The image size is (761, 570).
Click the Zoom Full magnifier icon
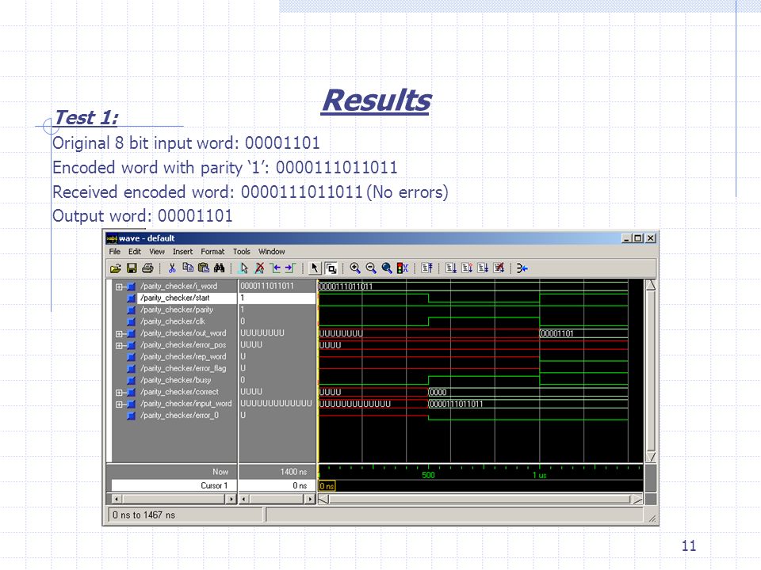(x=387, y=268)
